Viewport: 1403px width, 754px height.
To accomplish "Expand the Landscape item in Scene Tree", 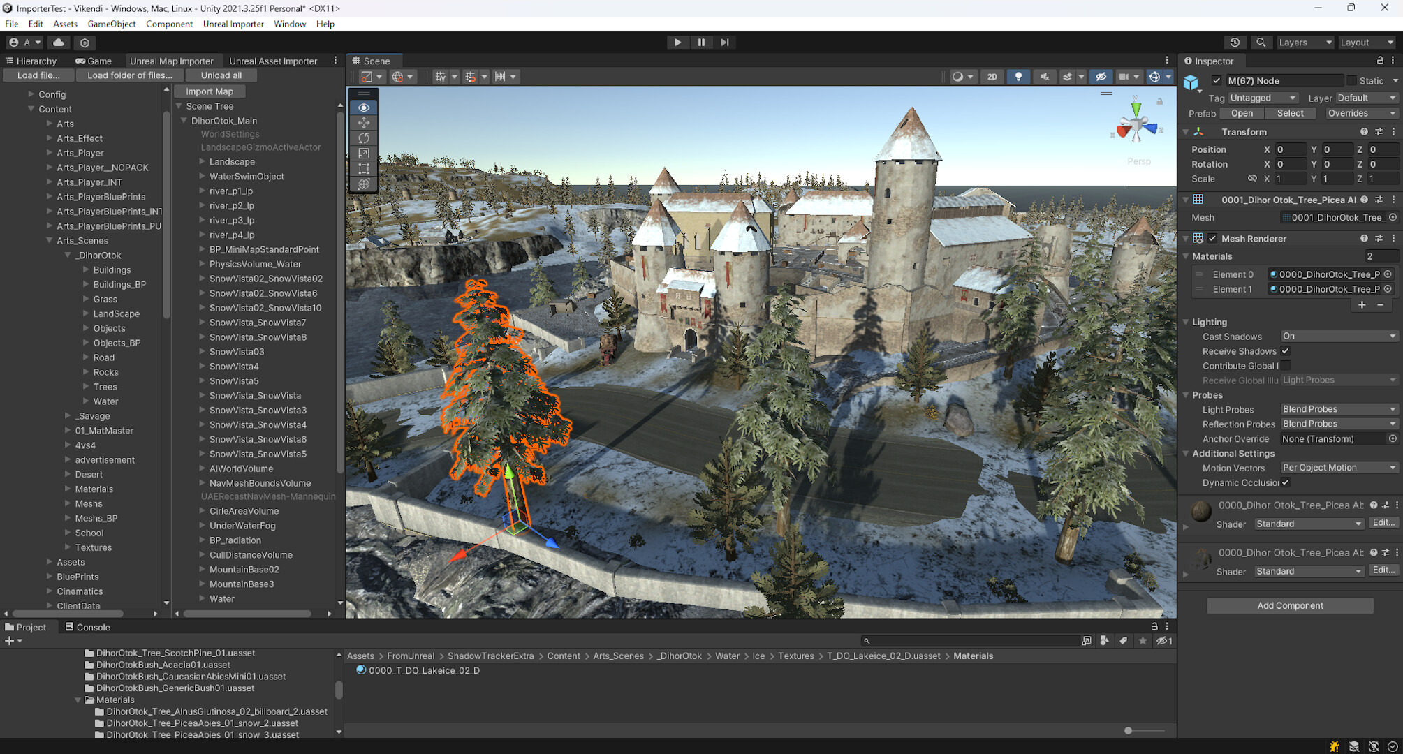I will pos(201,161).
